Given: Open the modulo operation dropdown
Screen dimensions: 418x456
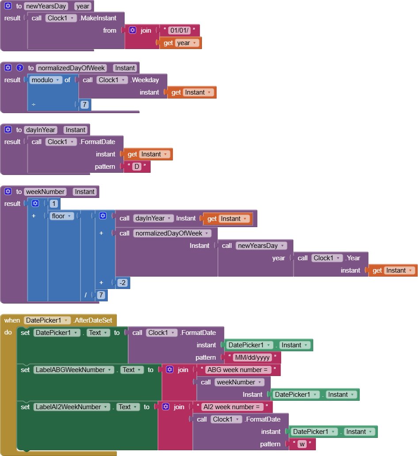Looking at the screenshot, I should (x=46, y=80).
